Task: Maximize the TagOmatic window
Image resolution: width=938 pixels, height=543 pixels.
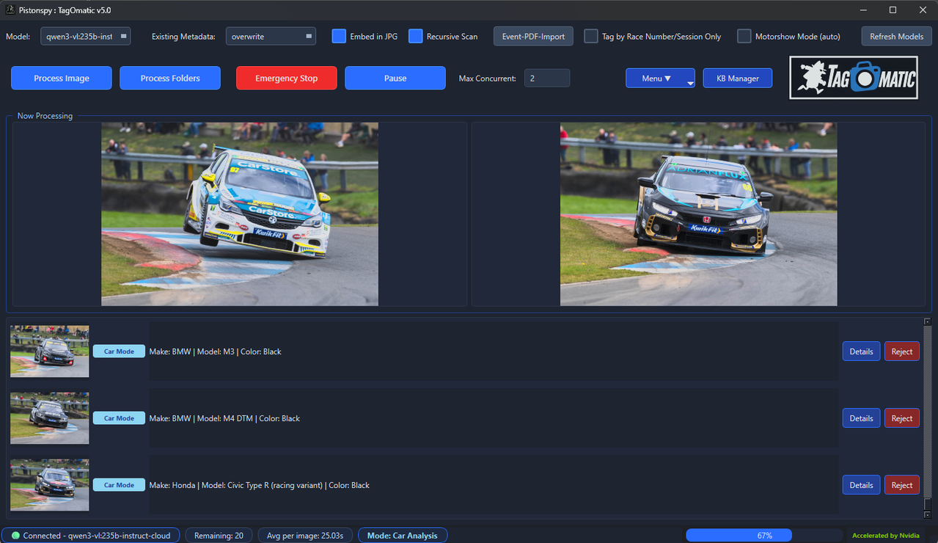Action: (893, 10)
